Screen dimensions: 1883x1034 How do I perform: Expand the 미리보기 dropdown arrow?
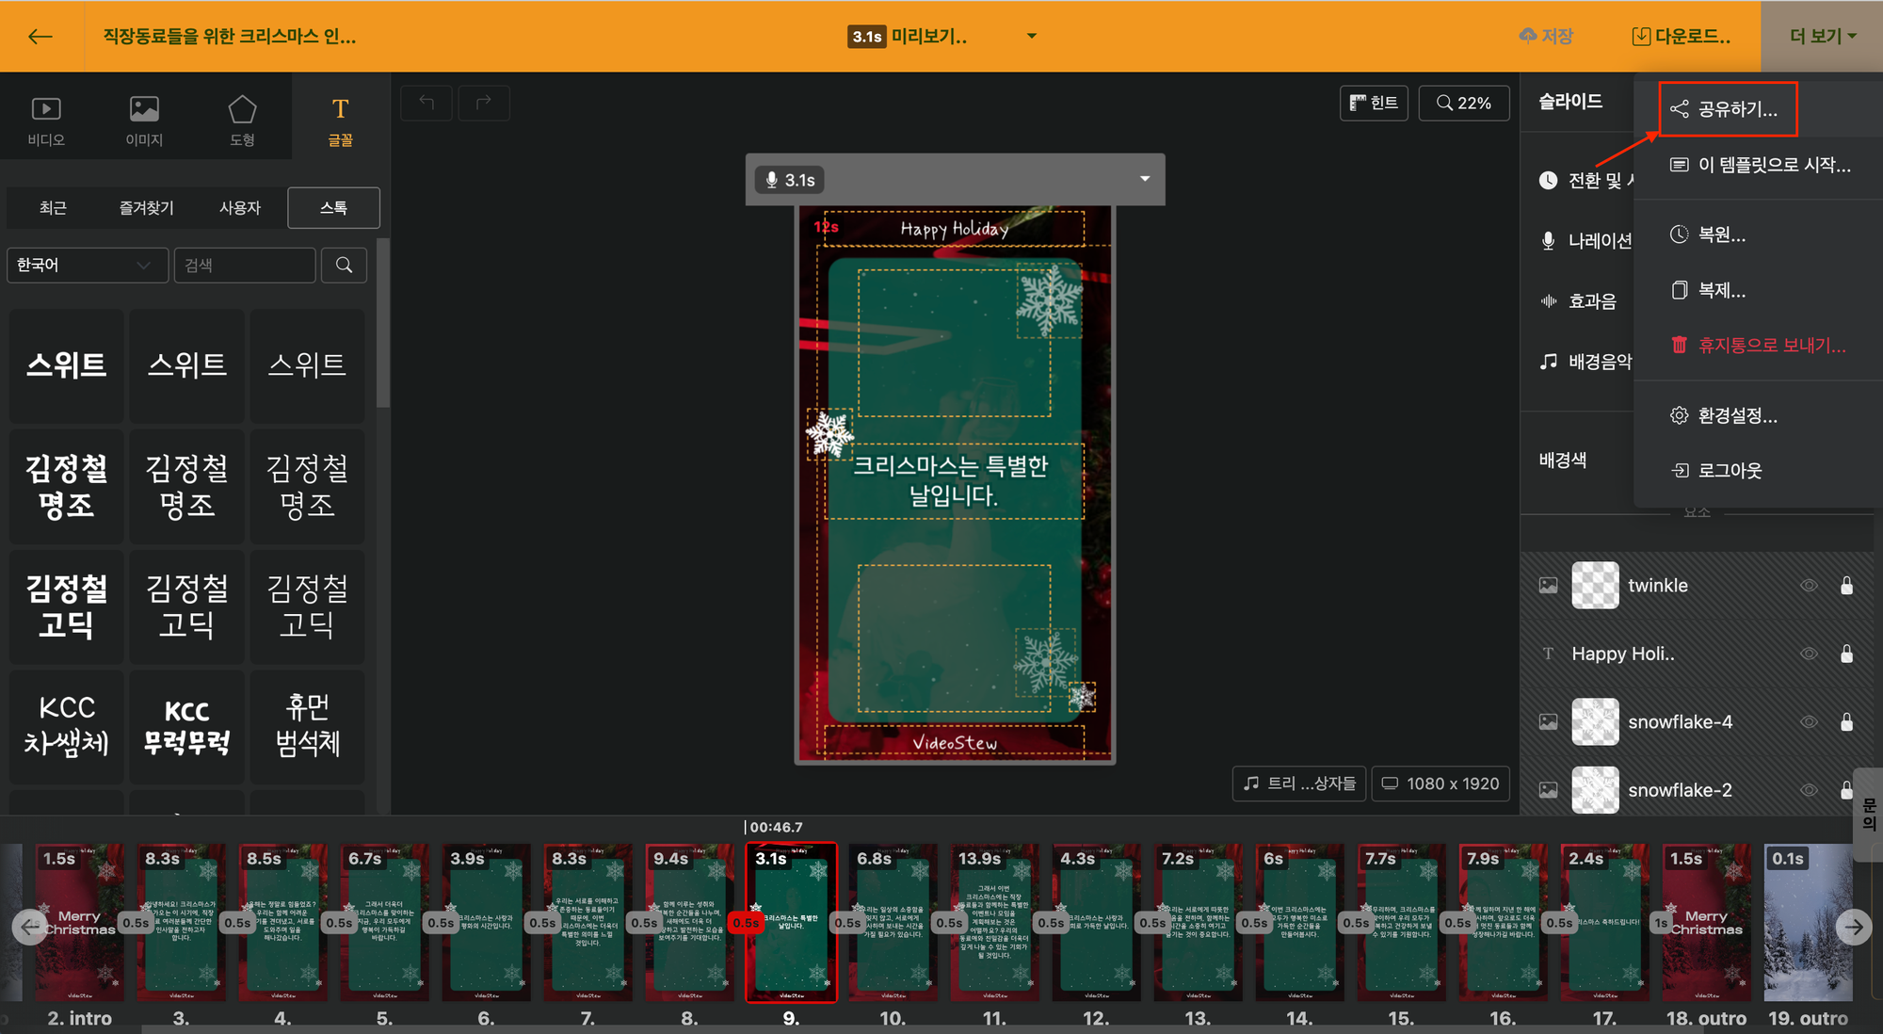click(1032, 37)
